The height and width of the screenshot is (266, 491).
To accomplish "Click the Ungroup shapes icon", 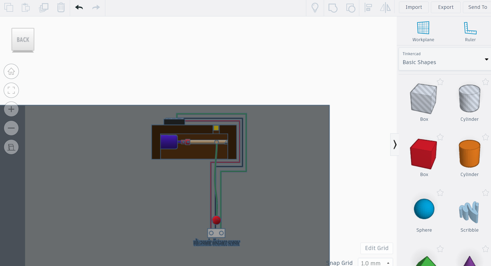I will (350, 7).
